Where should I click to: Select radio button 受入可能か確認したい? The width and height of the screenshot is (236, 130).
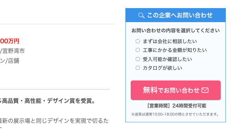(138, 59)
